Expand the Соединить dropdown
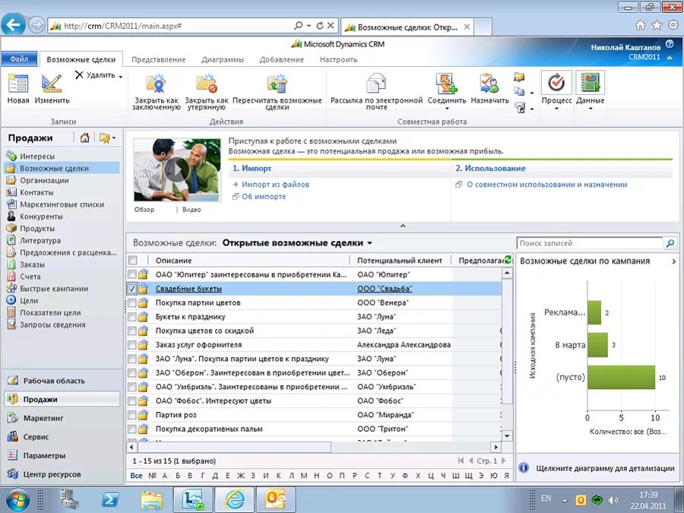The width and height of the screenshot is (684, 513). [447, 108]
